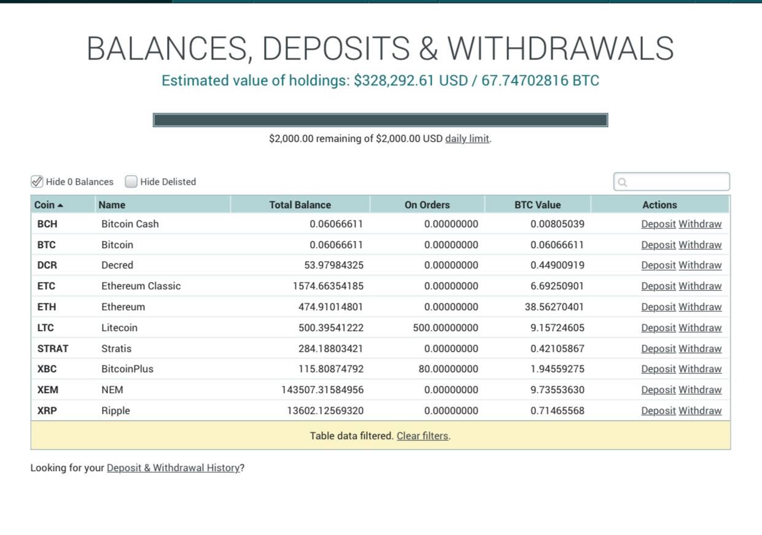The width and height of the screenshot is (762, 535).
Task: Sort table by Coin column
Action: [63, 205]
